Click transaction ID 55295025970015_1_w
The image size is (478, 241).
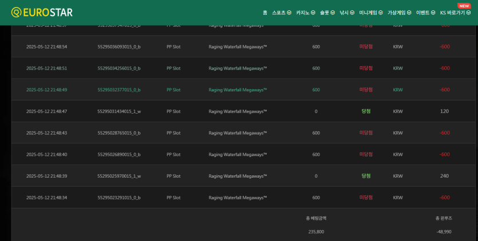(119, 176)
